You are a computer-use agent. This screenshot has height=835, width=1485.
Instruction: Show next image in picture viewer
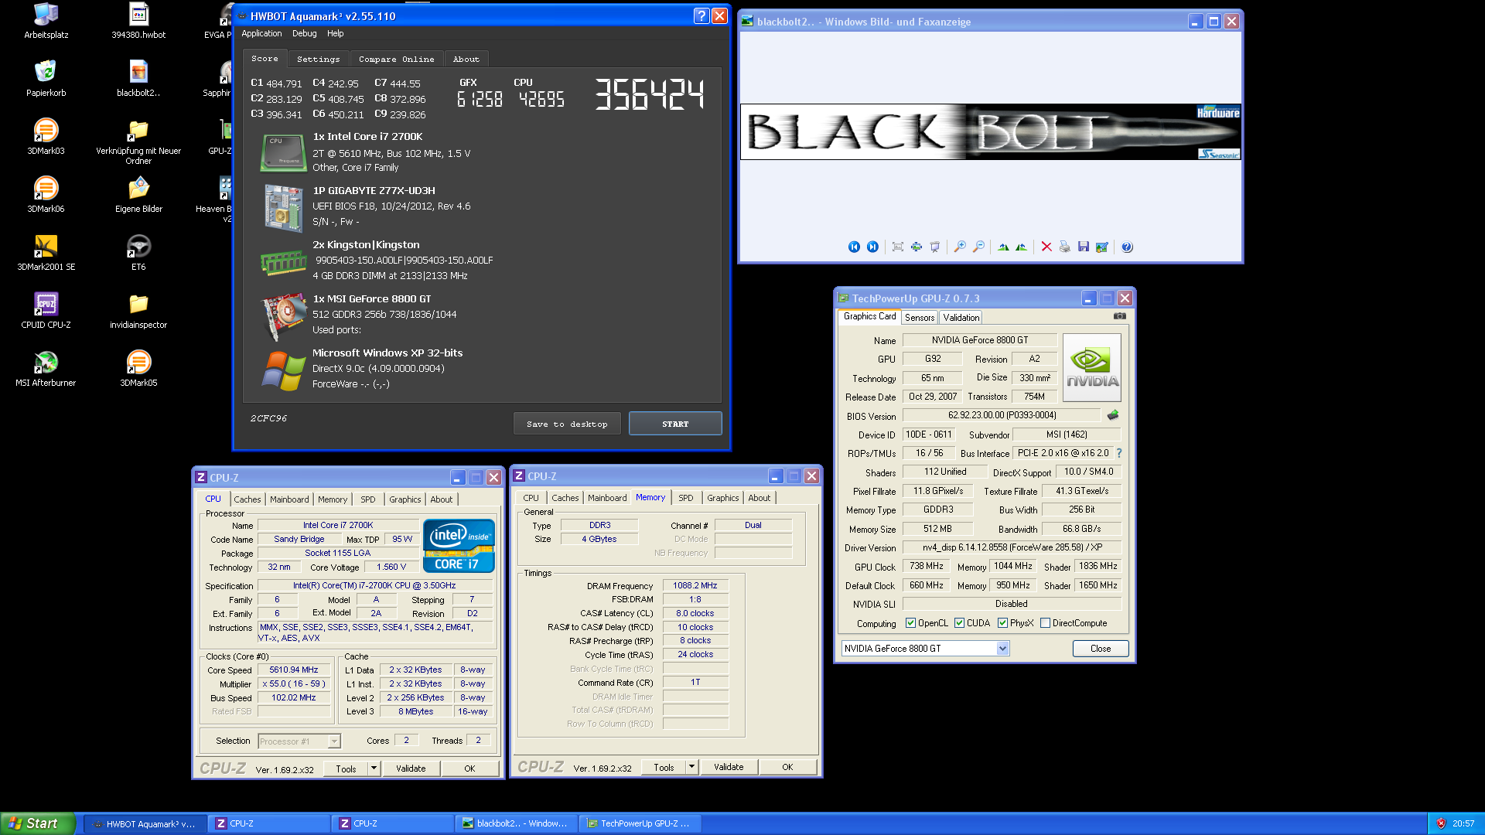[x=872, y=247]
